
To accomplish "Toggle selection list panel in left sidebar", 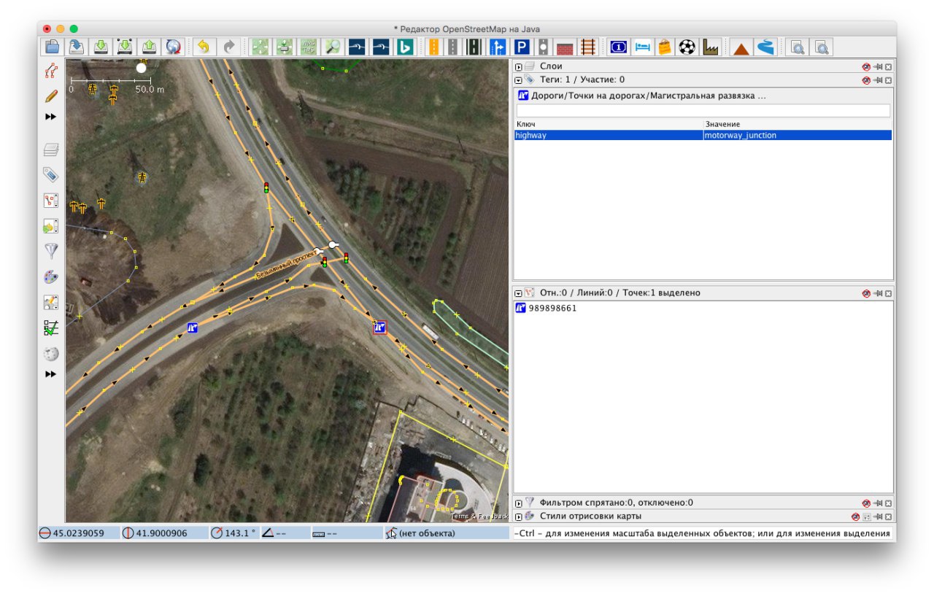I will pos(51,201).
